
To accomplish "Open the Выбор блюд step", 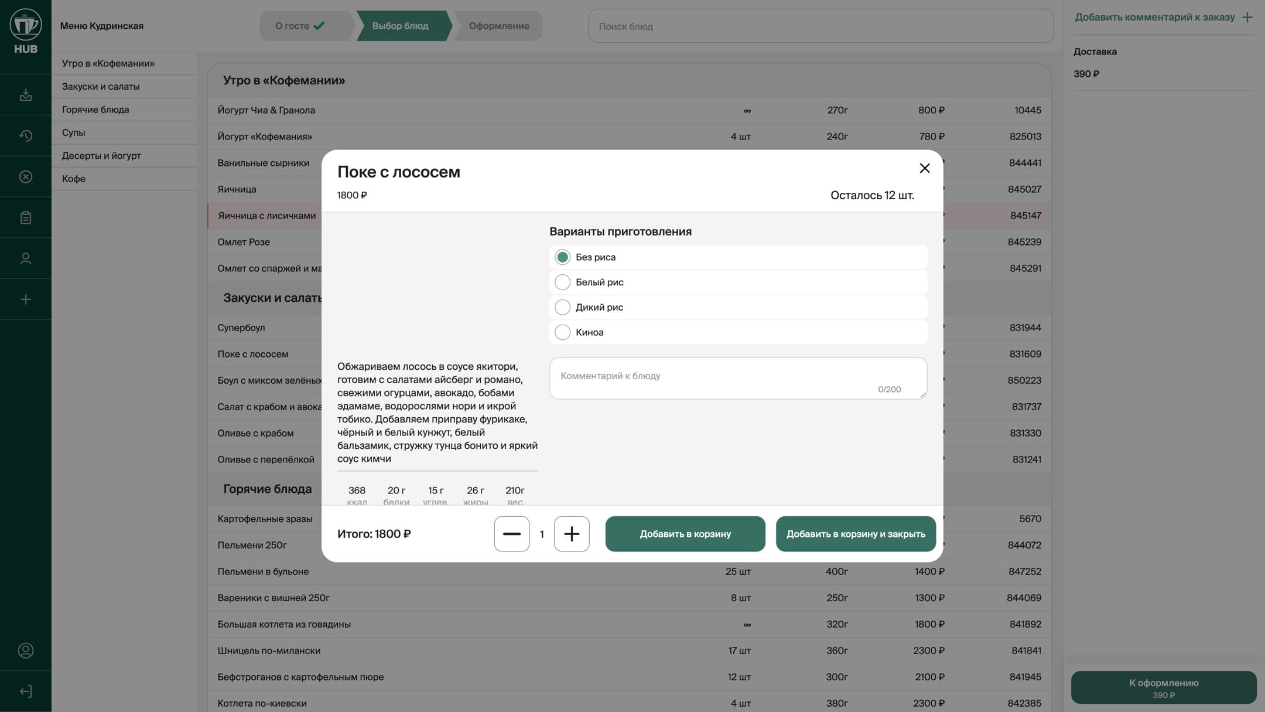I will [x=403, y=26].
